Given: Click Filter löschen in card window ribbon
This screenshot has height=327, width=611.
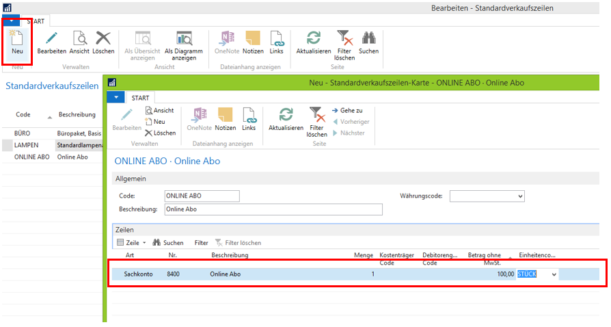Looking at the screenshot, I should click(316, 122).
